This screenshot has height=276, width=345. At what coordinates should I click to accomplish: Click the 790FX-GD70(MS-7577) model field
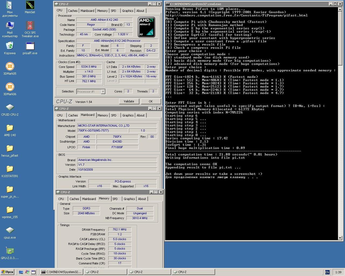point(103,130)
